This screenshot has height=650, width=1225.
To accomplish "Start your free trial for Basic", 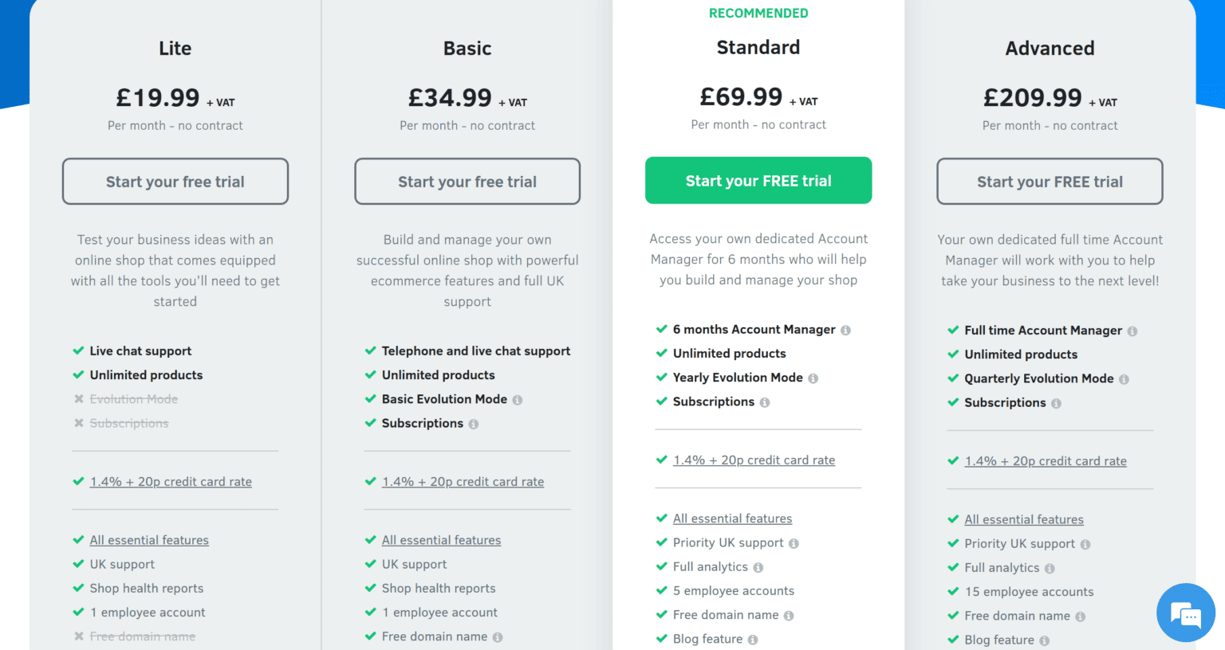I will [x=467, y=182].
